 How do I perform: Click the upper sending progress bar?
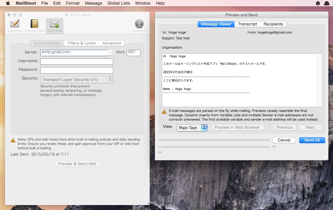pos(214,140)
